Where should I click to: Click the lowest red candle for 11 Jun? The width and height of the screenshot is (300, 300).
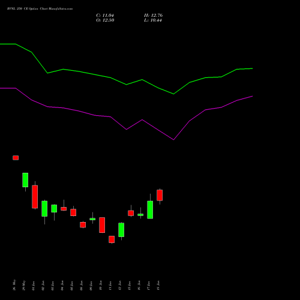pos(112,239)
